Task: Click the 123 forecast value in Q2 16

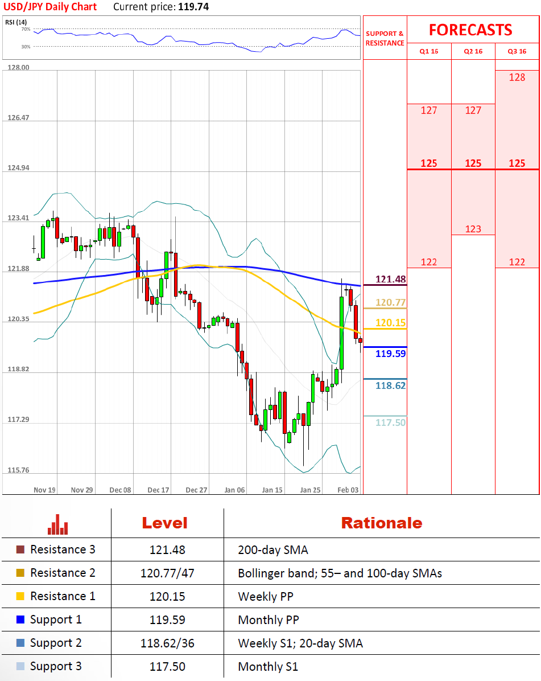Action: point(473,229)
